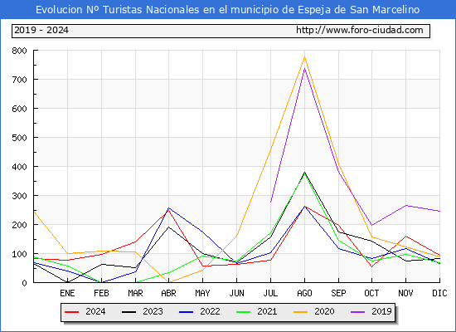The width and height of the screenshot is (456, 332).
Task: Click the 300 value on the y-axis
Action: (x=20, y=196)
